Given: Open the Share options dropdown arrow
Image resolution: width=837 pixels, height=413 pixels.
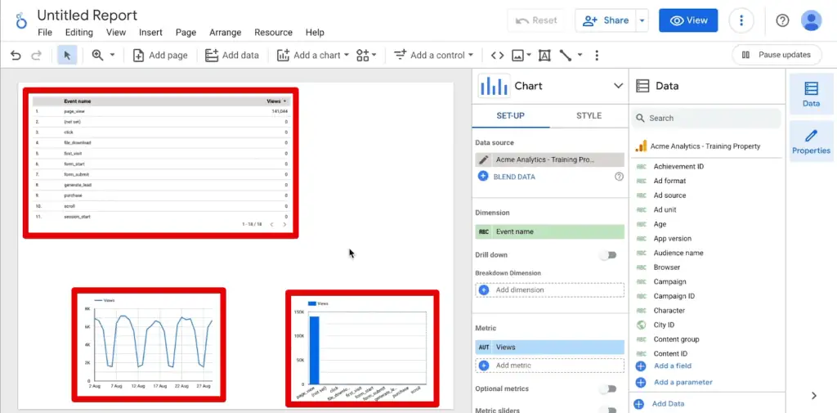Looking at the screenshot, I should pyautogui.click(x=642, y=20).
